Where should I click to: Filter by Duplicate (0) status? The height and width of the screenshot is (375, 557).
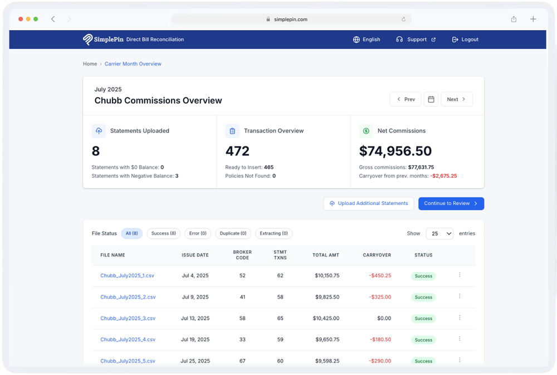(x=233, y=233)
